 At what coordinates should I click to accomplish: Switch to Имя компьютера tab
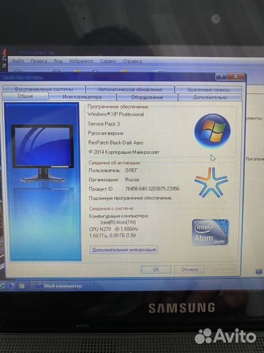coord(82,97)
